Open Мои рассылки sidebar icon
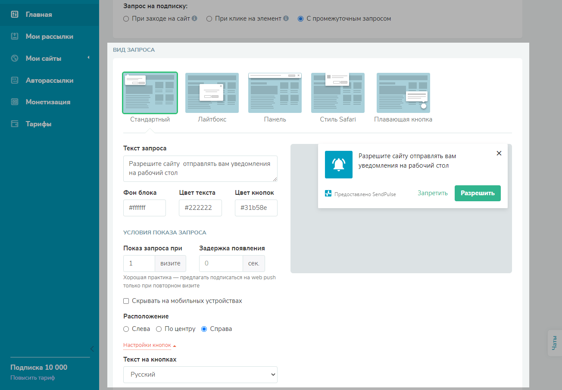Screen dimensions: 562x390 (15, 37)
